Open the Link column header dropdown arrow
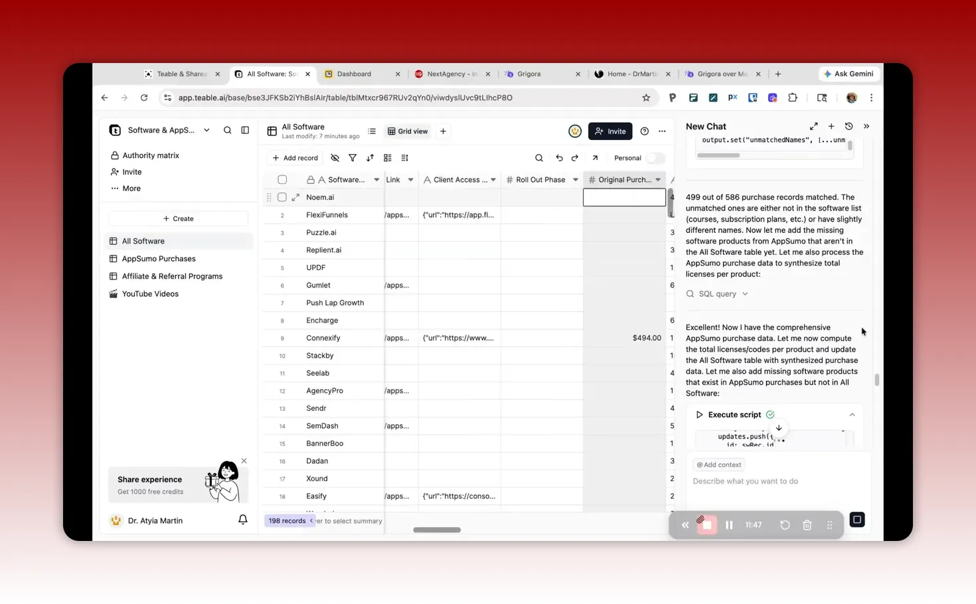Screen dimensions: 976x604 coord(410,180)
